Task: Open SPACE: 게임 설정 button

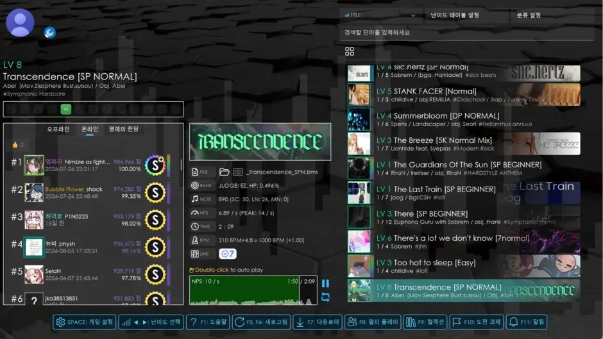Action: click(84, 322)
